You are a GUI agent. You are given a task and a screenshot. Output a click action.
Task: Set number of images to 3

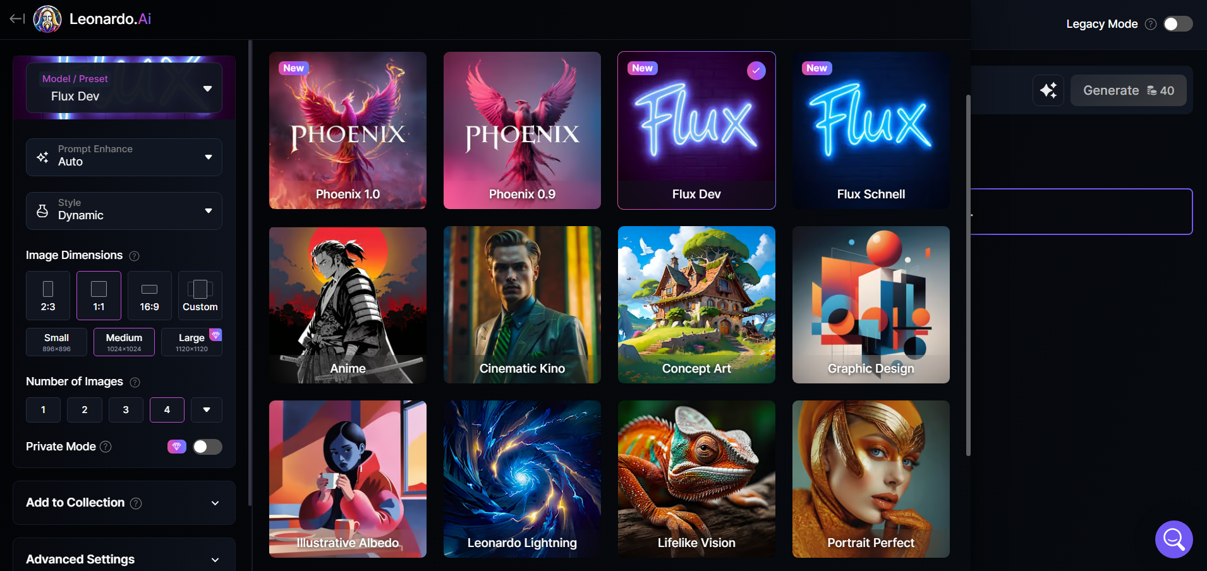(x=126, y=410)
